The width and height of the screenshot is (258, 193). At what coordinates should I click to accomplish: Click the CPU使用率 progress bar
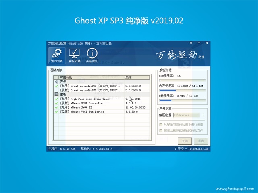click(x=182, y=80)
